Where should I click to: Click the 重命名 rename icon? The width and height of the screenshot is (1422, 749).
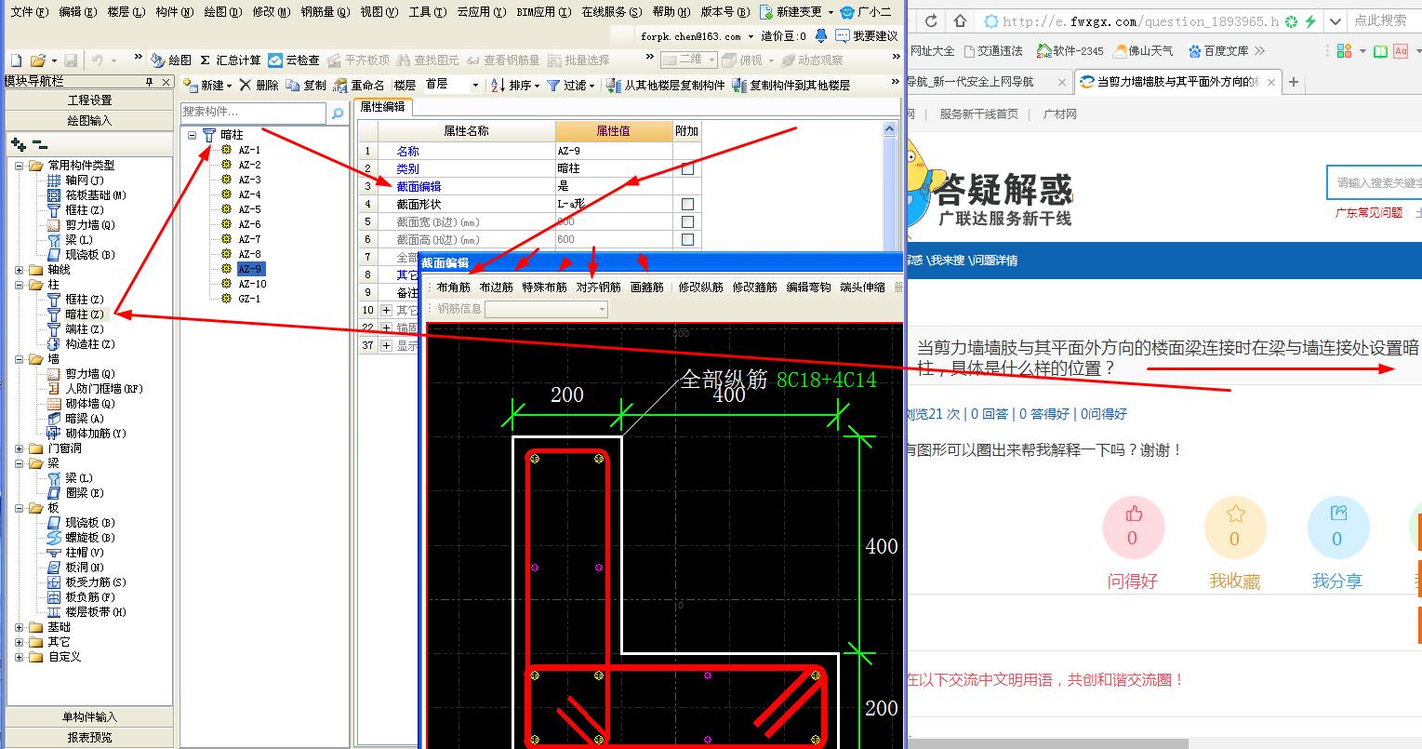point(340,86)
